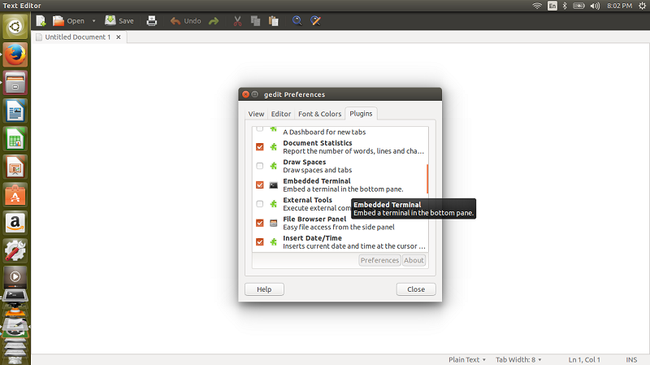Click the Insert Date/Time puzzle icon
This screenshot has height=365, width=650.
pyautogui.click(x=274, y=241)
